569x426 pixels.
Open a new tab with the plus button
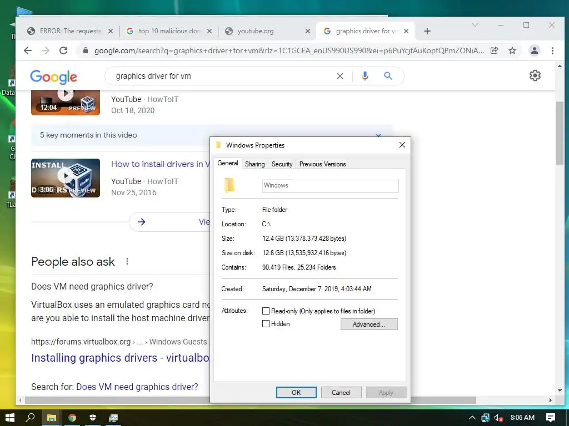pos(427,31)
